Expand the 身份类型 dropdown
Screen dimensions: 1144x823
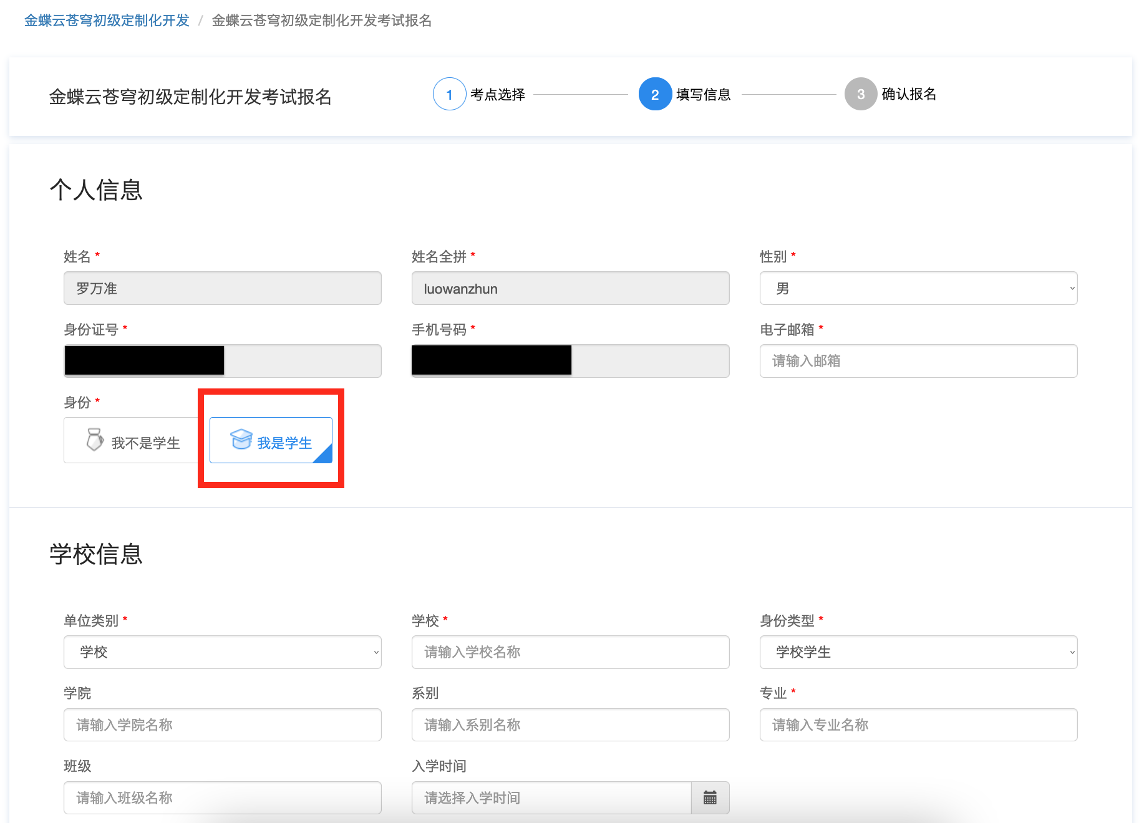(918, 652)
